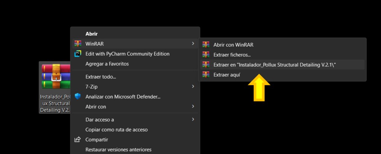Click the Instalador_Pollux file name label
381x154 pixels.
point(55,103)
